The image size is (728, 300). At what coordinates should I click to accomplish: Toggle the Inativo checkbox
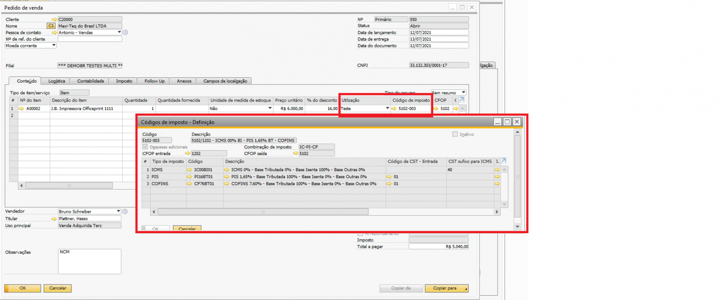tap(455, 135)
